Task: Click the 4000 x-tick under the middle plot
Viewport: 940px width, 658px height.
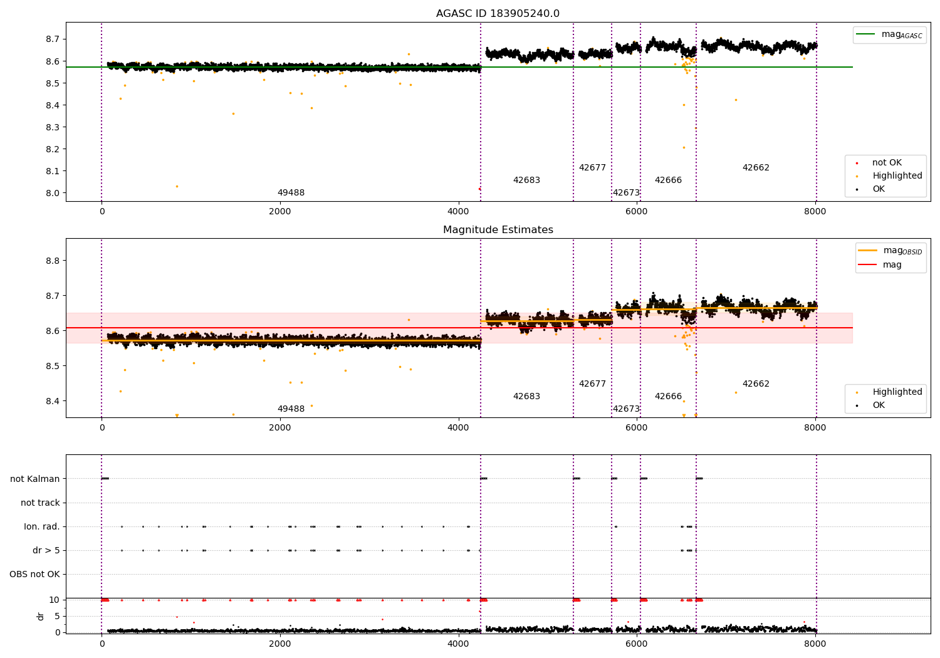Action: (x=459, y=428)
